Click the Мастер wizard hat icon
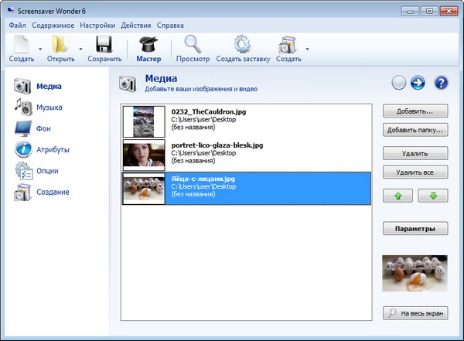The width and height of the screenshot is (464, 341). pos(149,44)
